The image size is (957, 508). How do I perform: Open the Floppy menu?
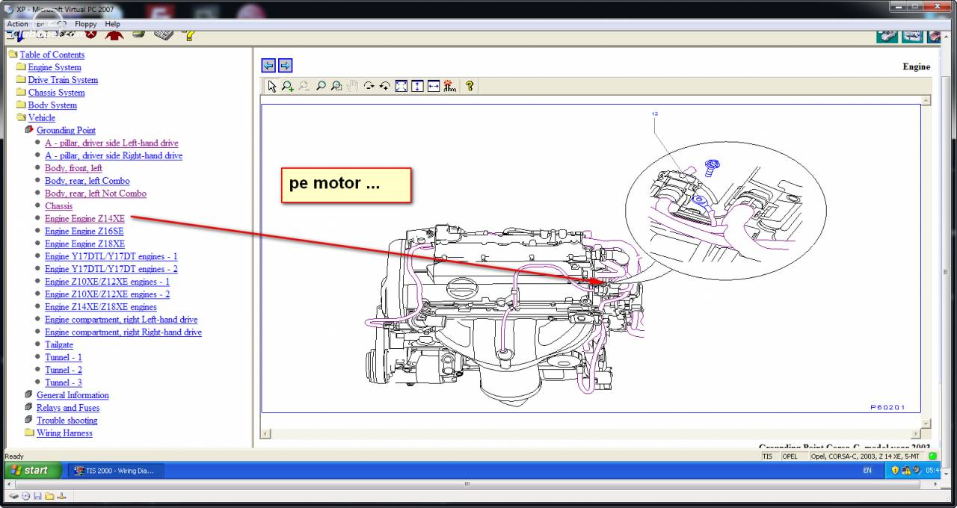click(85, 24)
